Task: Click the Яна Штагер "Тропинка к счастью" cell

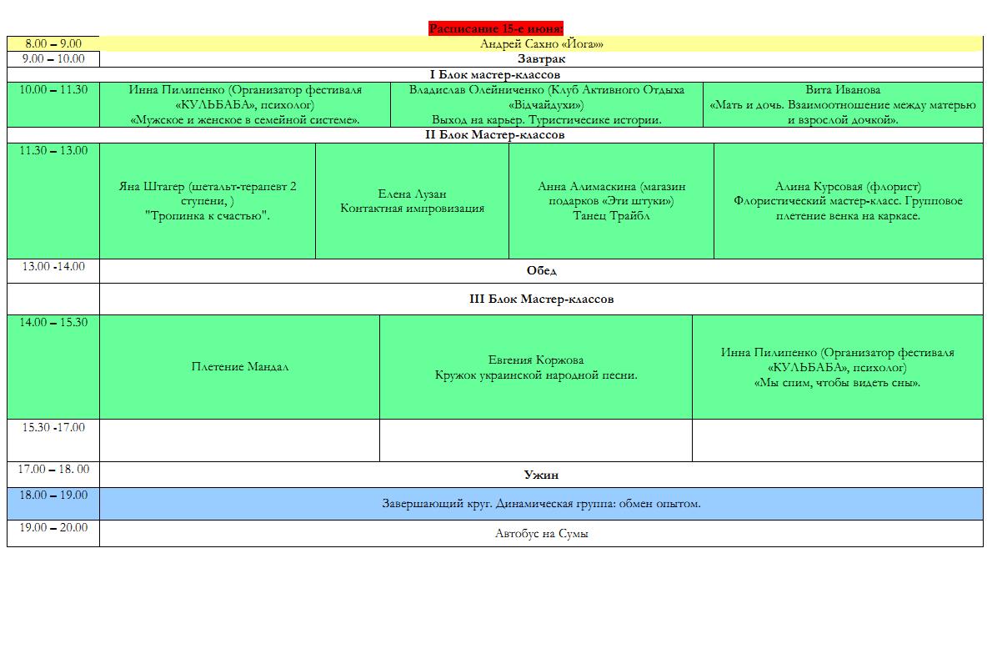Action: click(208, 201)
